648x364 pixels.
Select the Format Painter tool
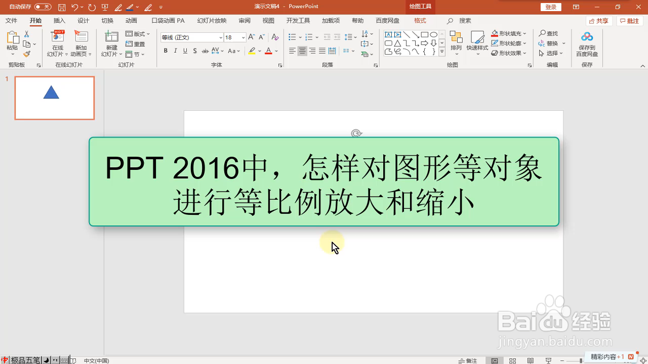click(27, 54)
